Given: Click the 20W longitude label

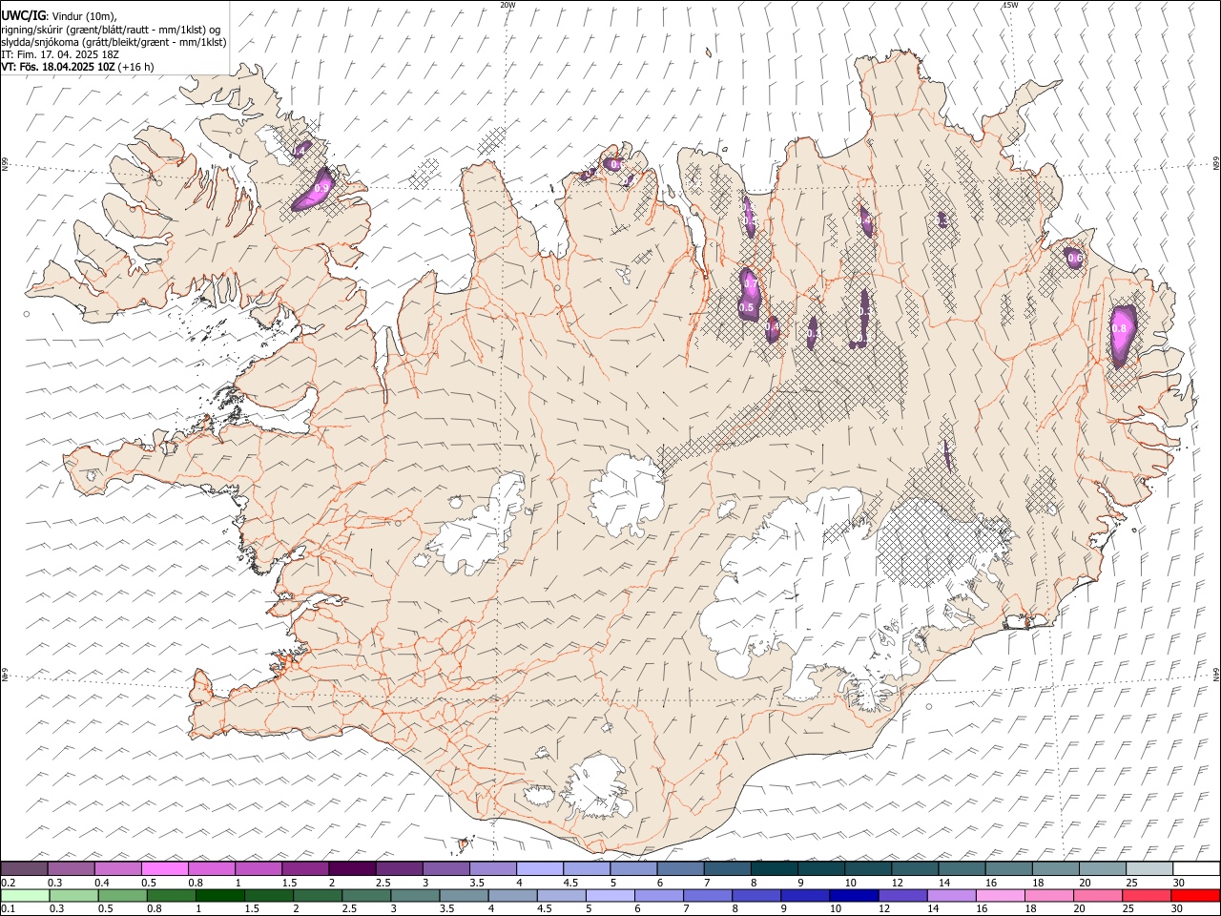Looking at the screenshot, I should click(x=508, y=5).
